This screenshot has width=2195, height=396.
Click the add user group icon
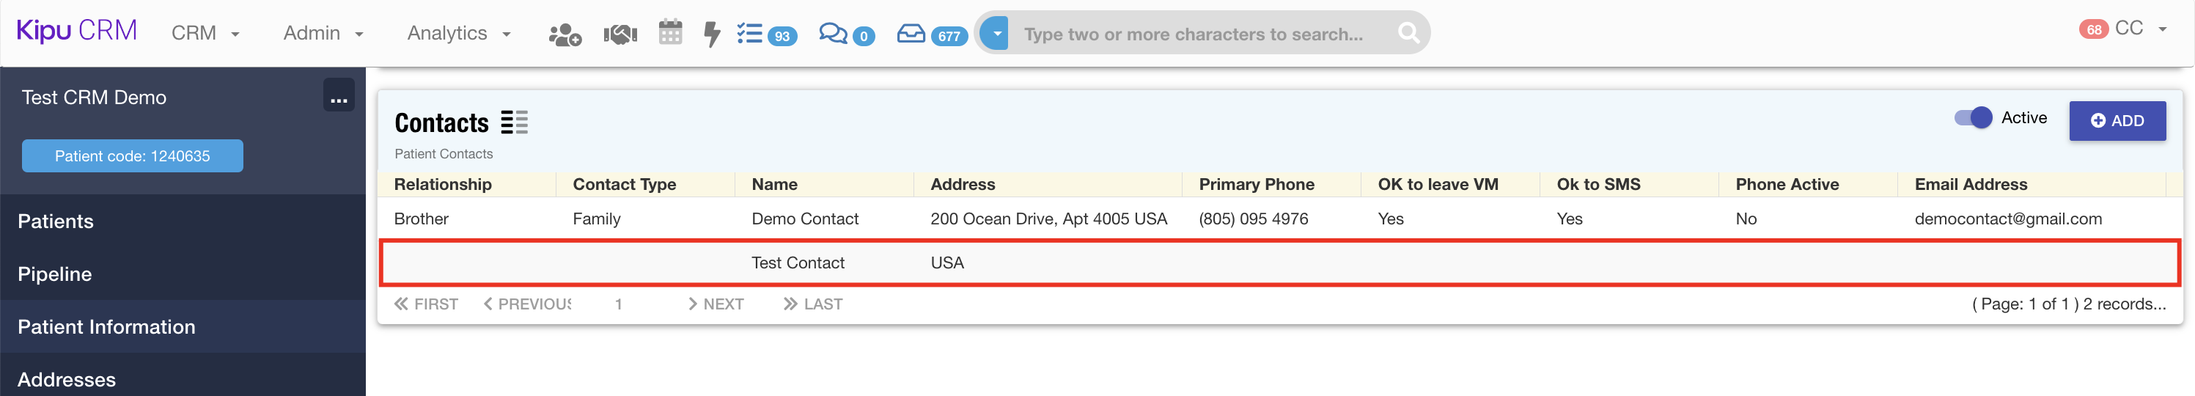564,35
